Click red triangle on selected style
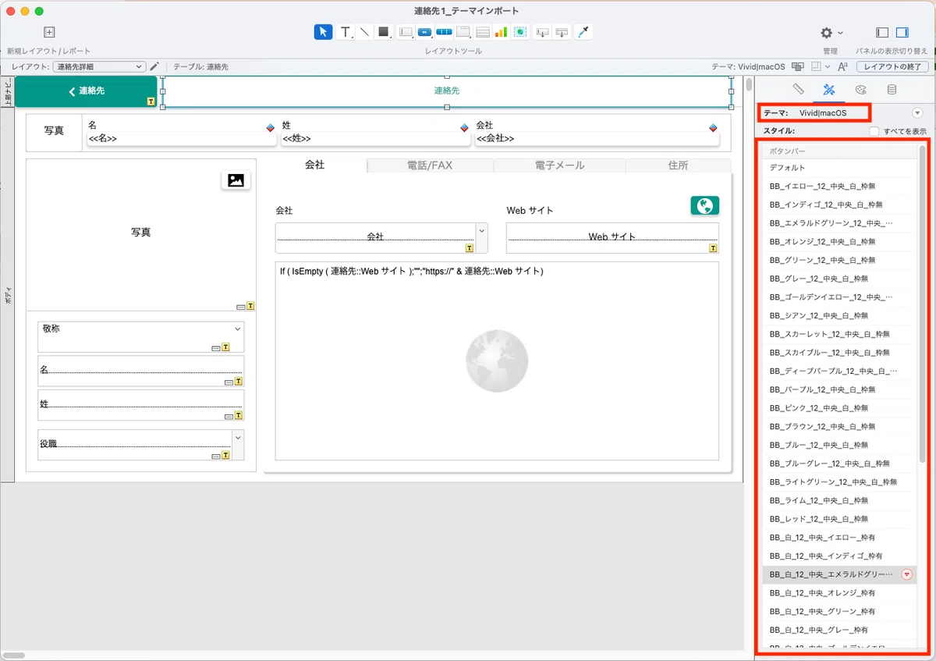The width and height of the screenshot is (936, 661). (906, 574)
